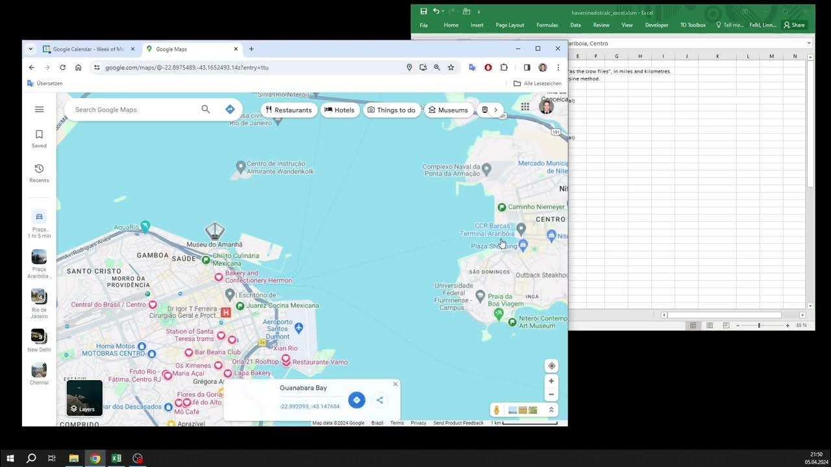Bookmark this page with the star
The image size is (831, 467).
point(451,67)
